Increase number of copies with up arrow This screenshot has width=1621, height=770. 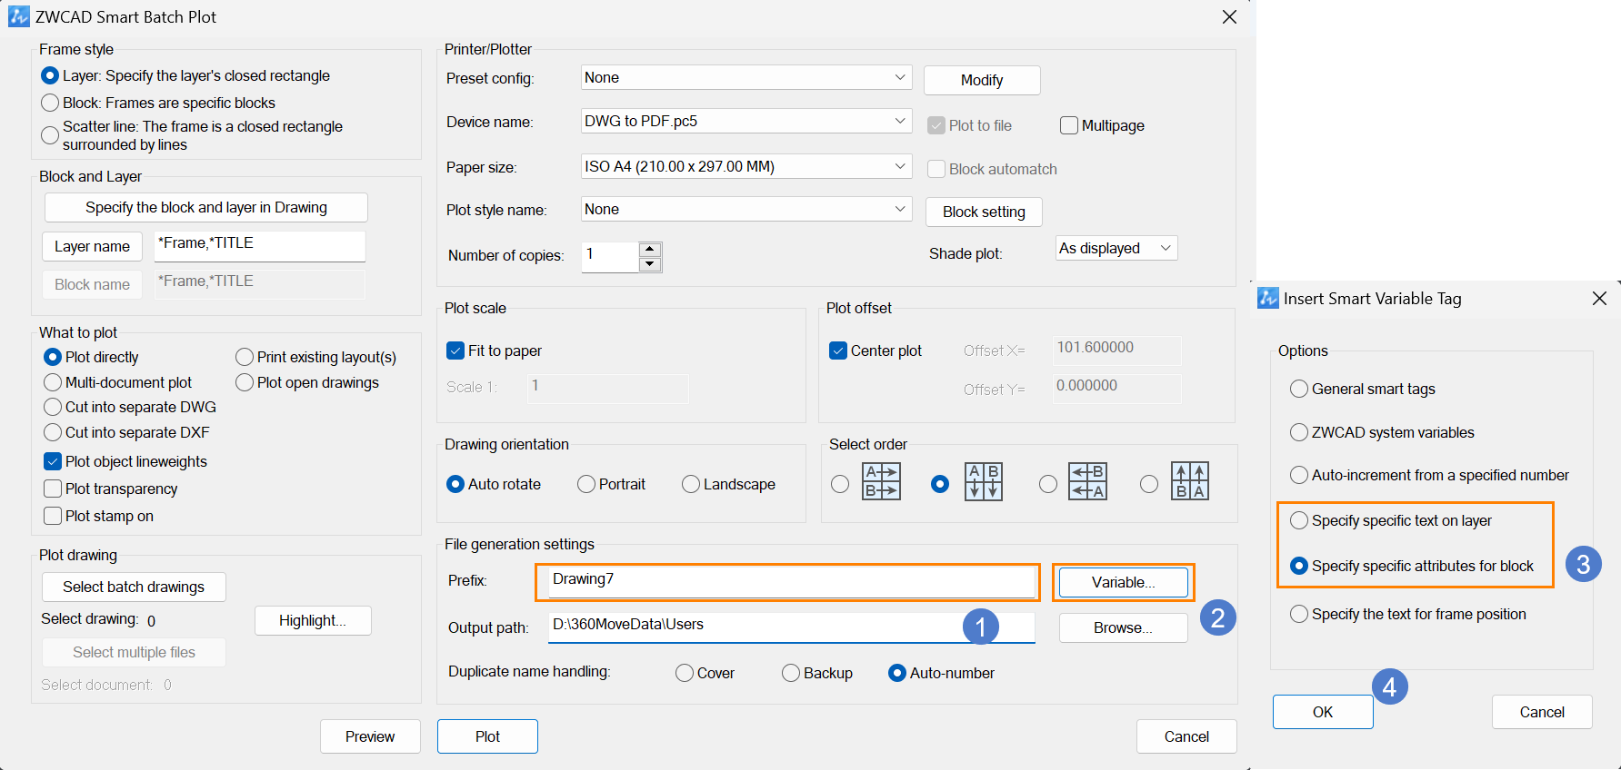(x=649, y=250)
